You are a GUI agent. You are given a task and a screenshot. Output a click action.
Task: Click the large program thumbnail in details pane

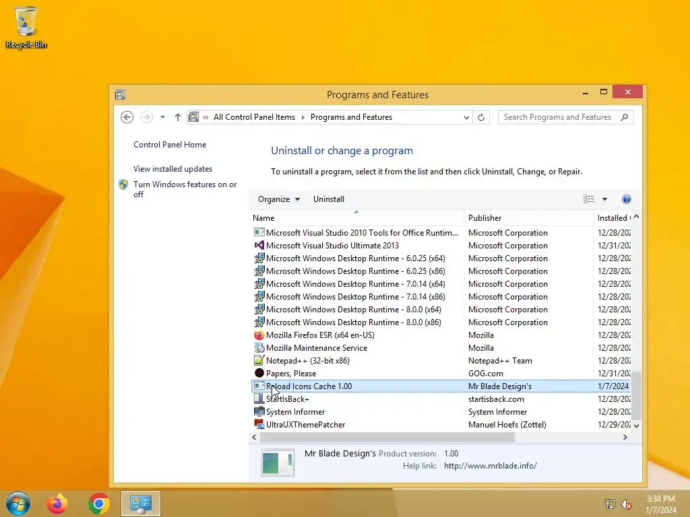coord(277,462)
